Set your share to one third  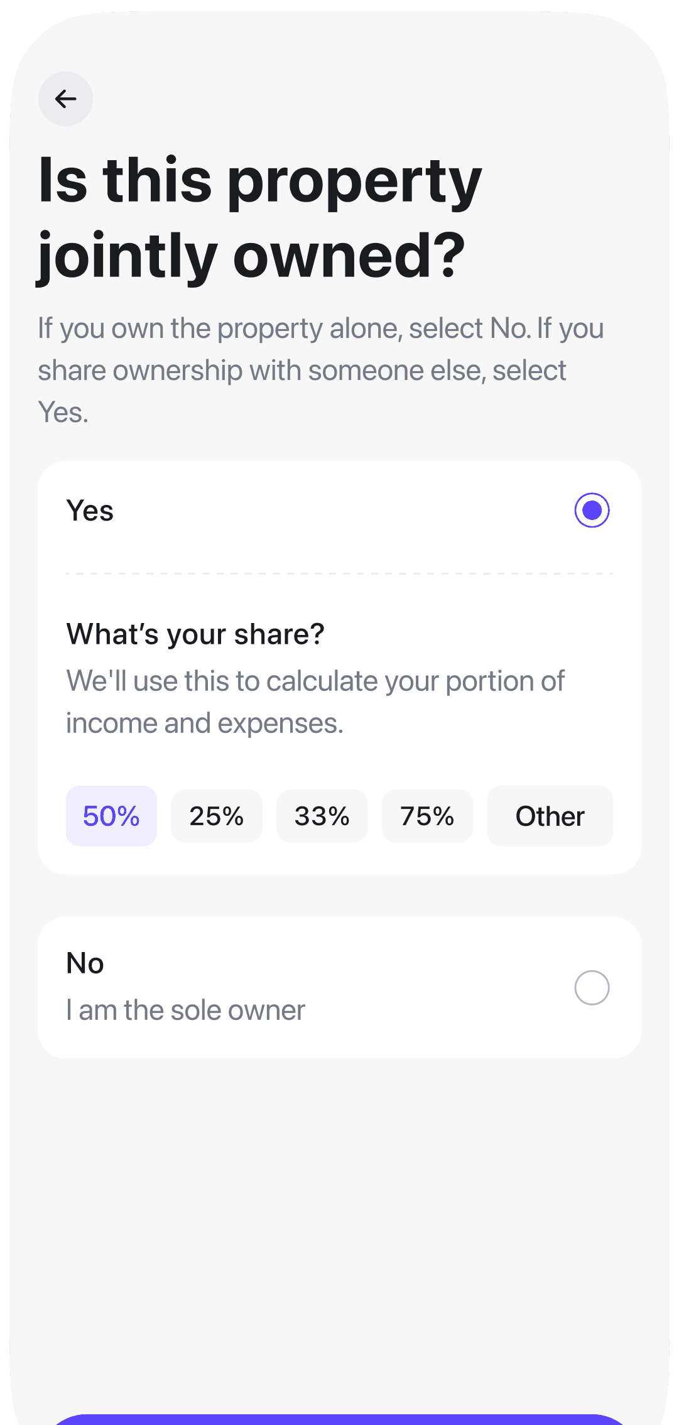tap(322, 816)
